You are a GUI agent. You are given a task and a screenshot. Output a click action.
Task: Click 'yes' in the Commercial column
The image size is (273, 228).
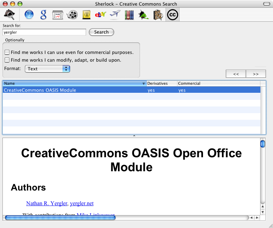(x=182, y=90)
